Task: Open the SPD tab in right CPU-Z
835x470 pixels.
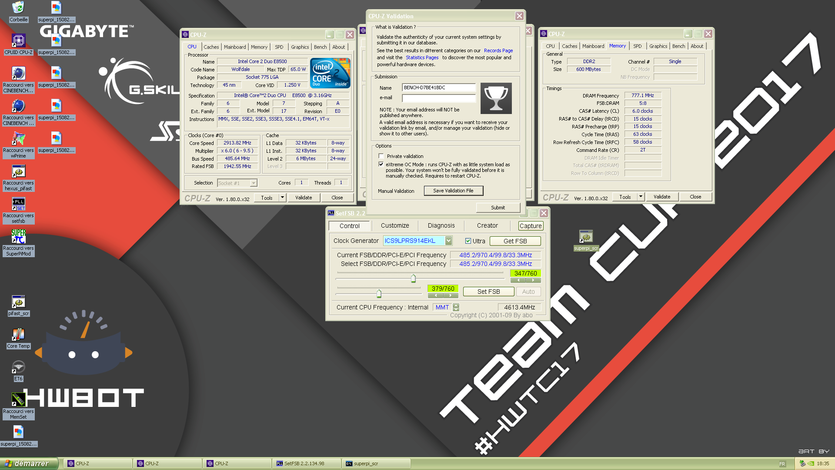Action: (x=637, y=46)
